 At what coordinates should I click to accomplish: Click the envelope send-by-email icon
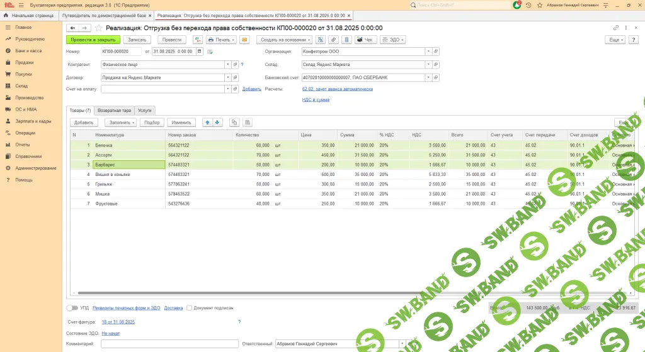coord(244,40)
